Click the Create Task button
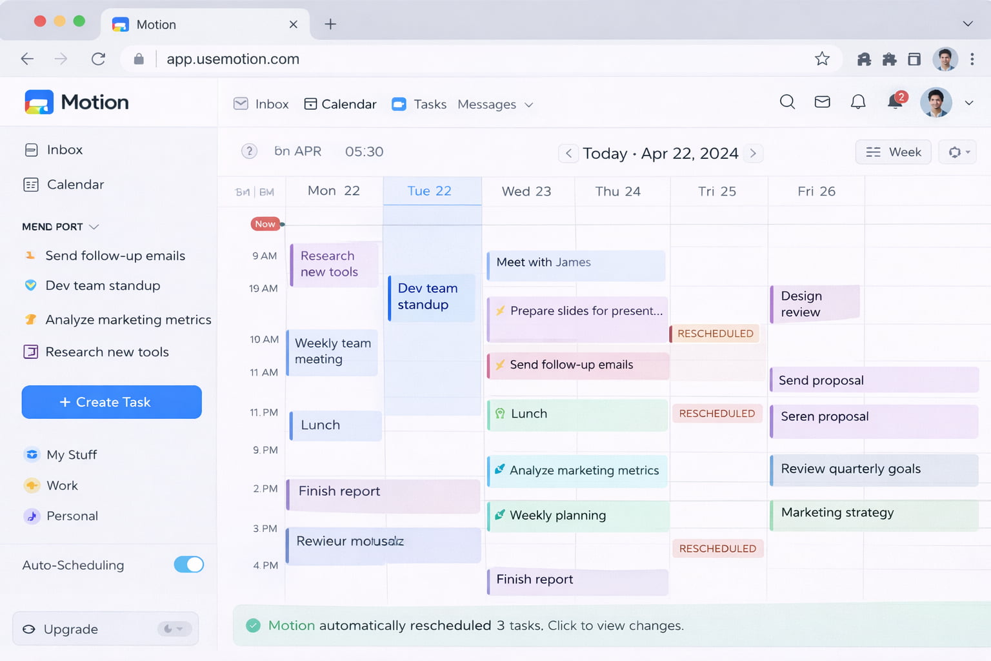The image size is (991, 661). (x=112, y=402)
